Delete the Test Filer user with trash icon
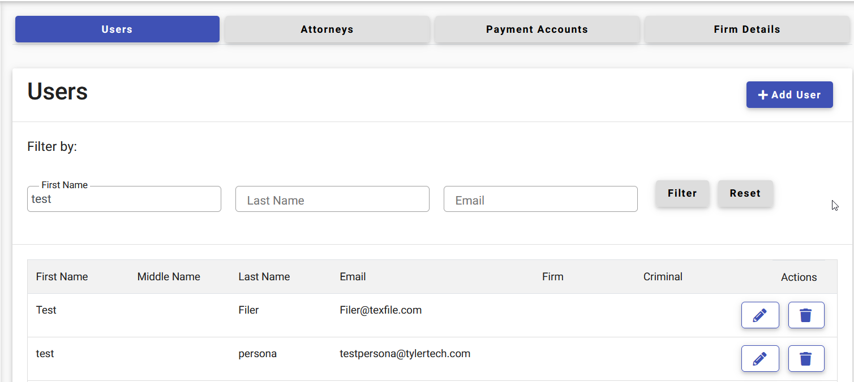 (x=806, y=315)
